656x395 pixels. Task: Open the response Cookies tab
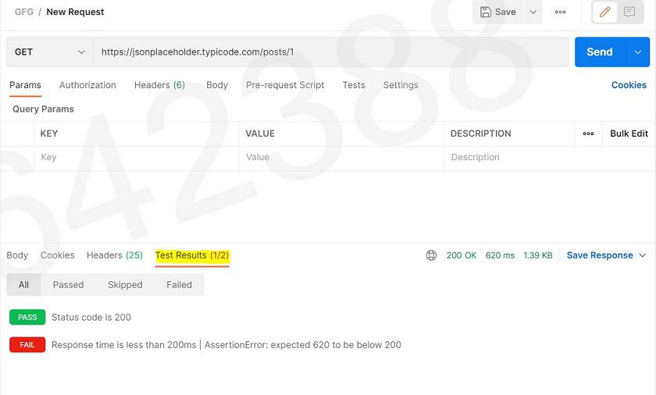pos(57,255)
